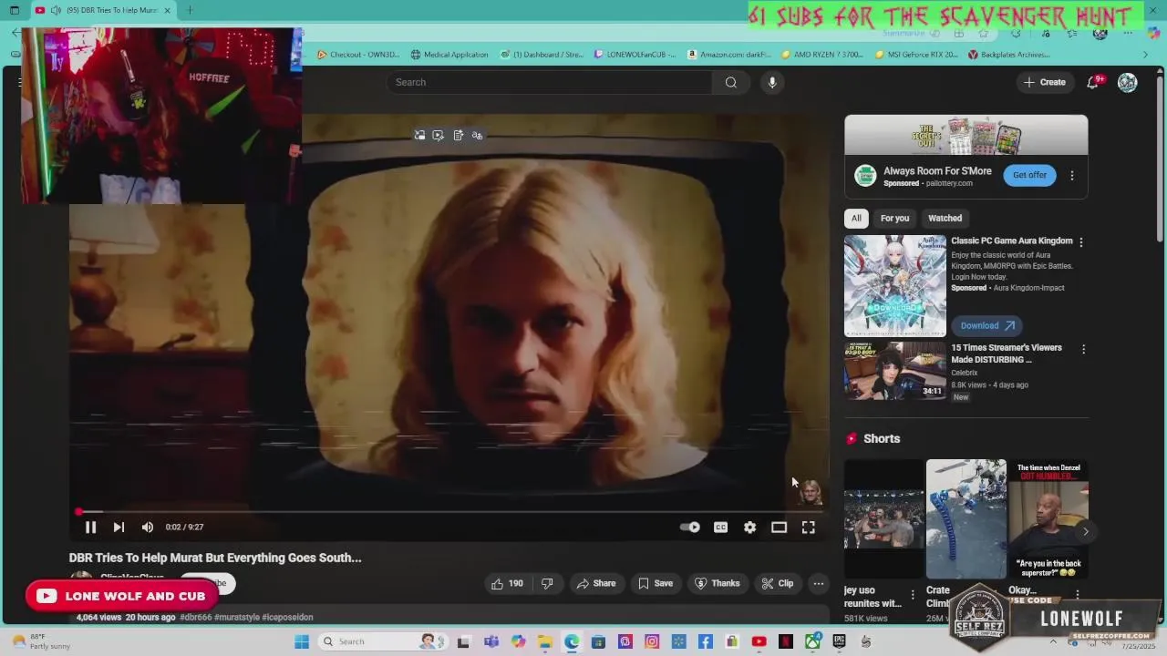Save the video to a playlist

tap(656, 583)
